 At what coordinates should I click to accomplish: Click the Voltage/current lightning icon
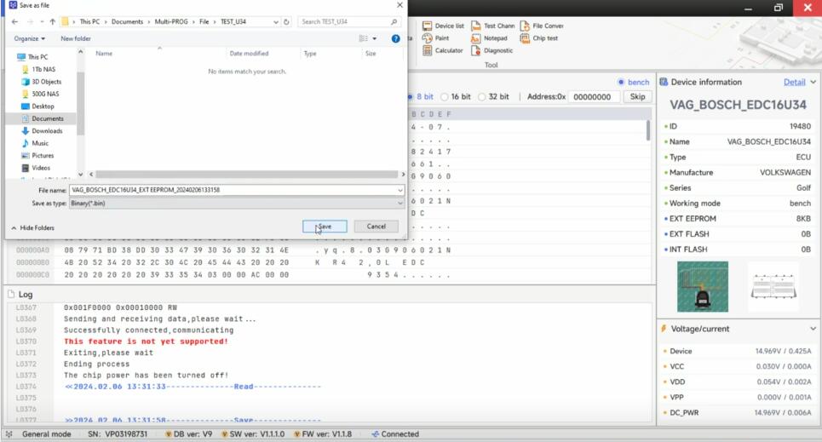tap(664, 329)
